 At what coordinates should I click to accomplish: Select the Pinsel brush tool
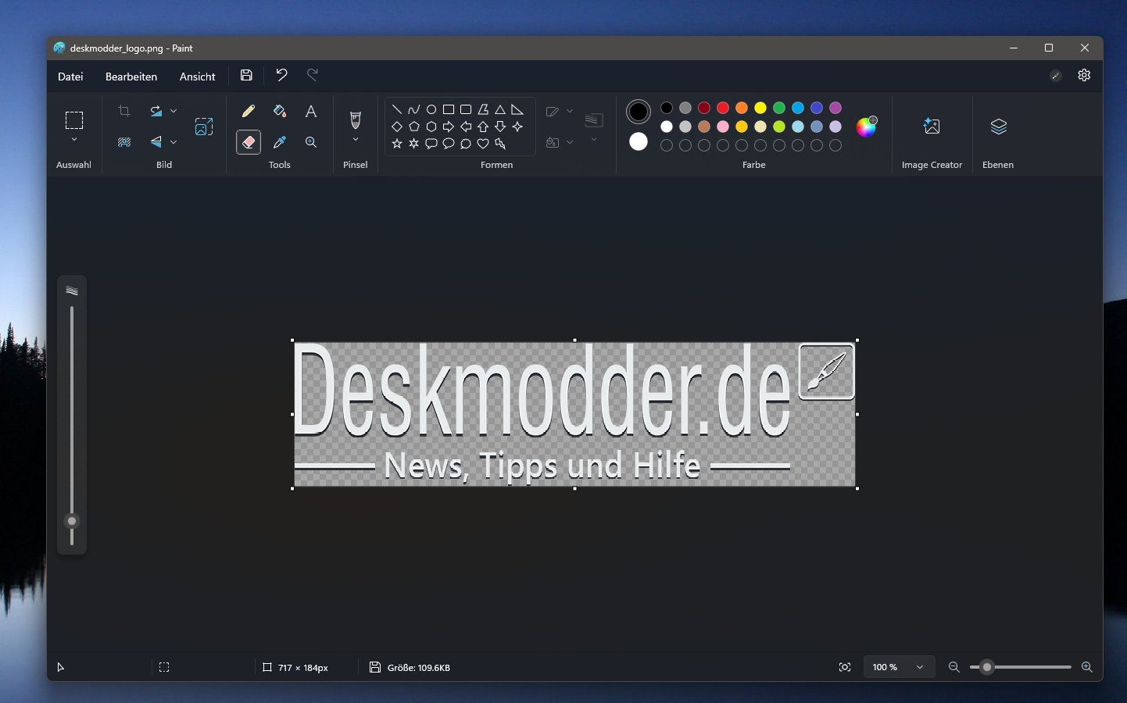pyautogui.click(x=356, y=120)
